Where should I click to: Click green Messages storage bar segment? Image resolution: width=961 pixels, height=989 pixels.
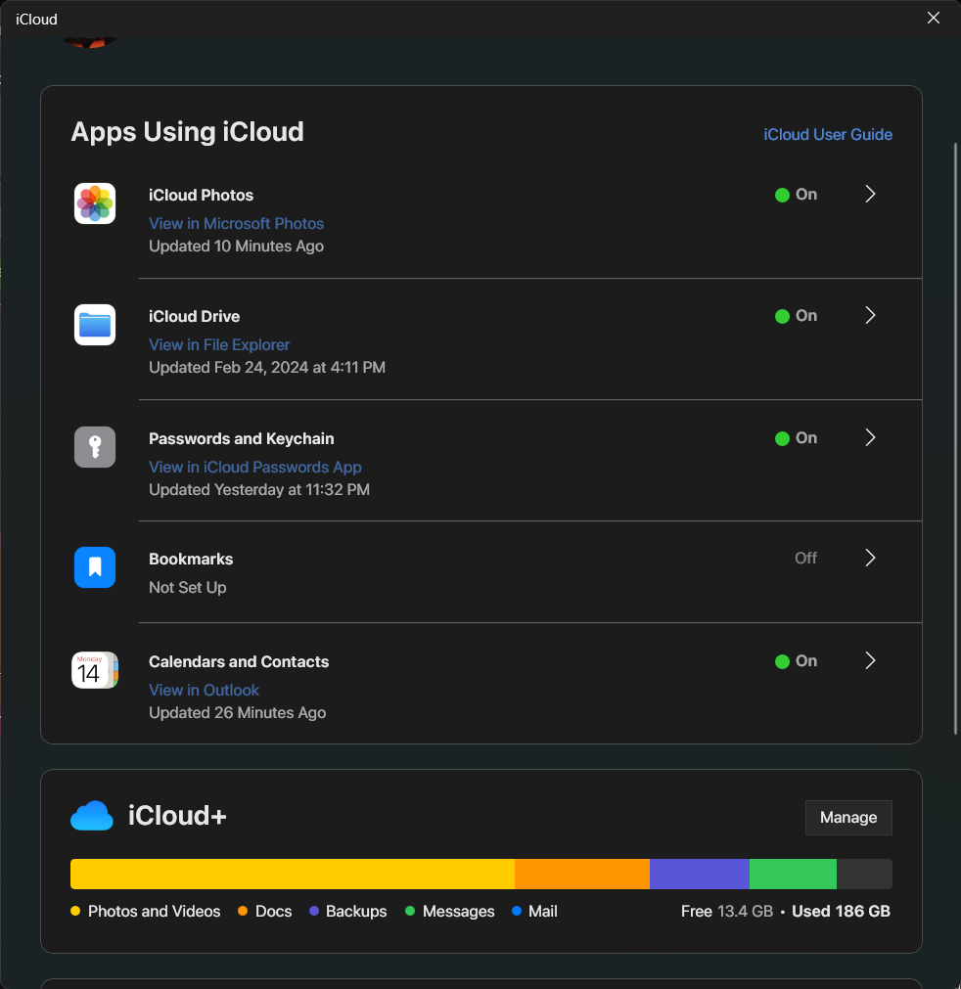pyautogui.click(x=793, y=875)
